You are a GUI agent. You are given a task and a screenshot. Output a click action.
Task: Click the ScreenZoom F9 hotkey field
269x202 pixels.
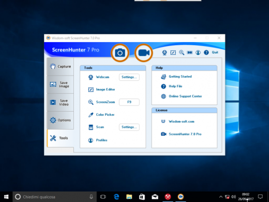129,102
